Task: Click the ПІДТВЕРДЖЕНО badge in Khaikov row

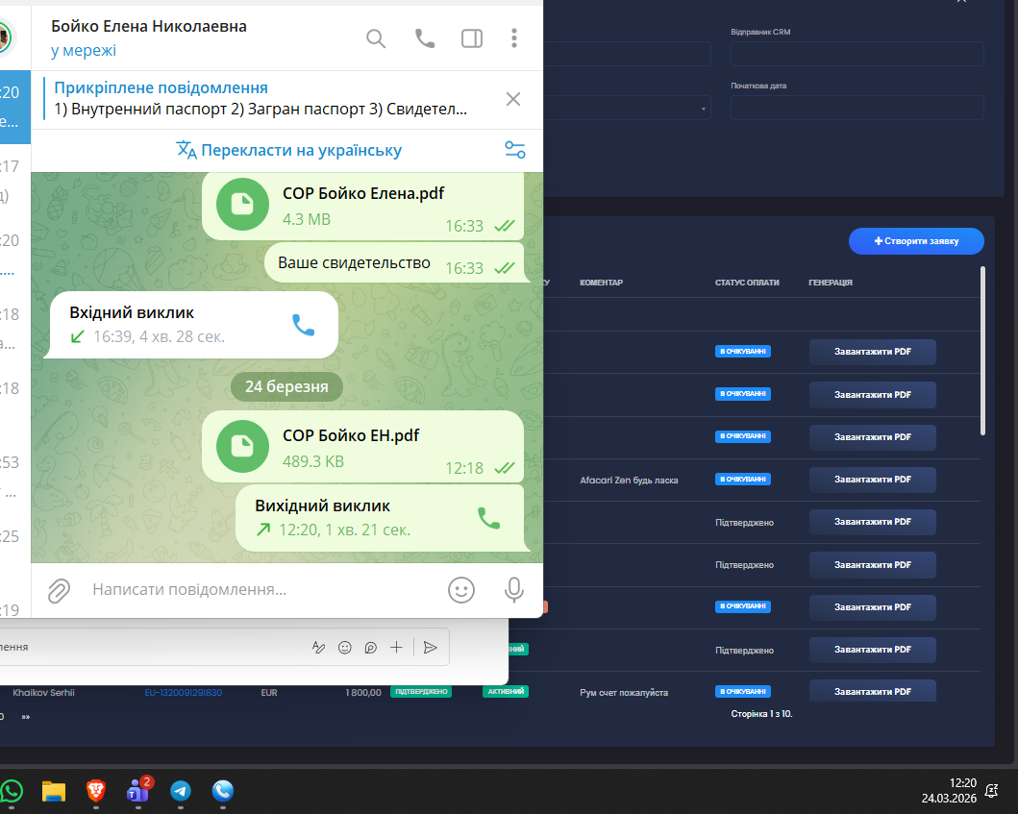Action: 421,691
